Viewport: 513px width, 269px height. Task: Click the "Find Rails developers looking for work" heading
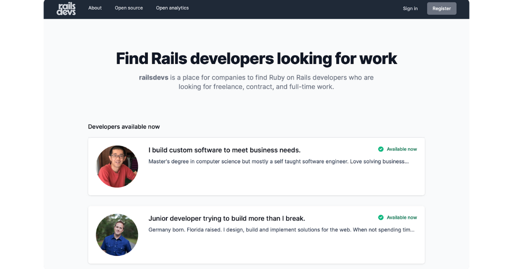(x=256, y=58)
